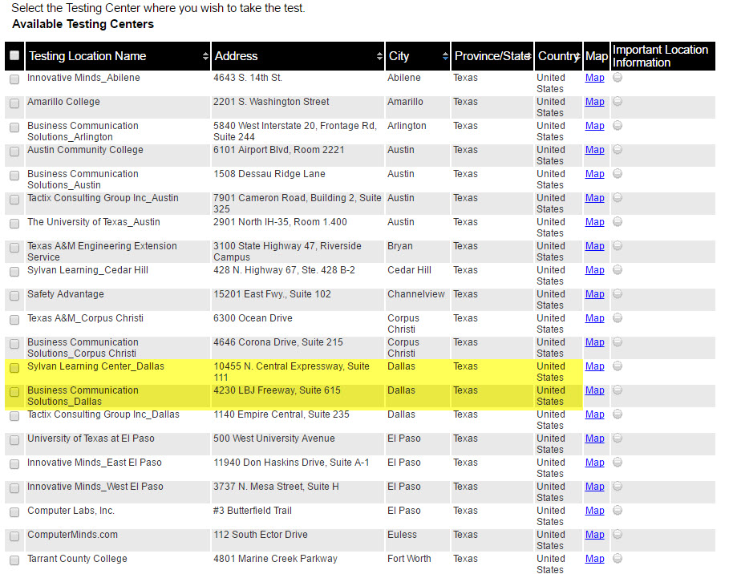The width and height of the screenshot is (729, 574).
Task: Show important information icon for Amarillo College
Action: click(x=618, y=101)
